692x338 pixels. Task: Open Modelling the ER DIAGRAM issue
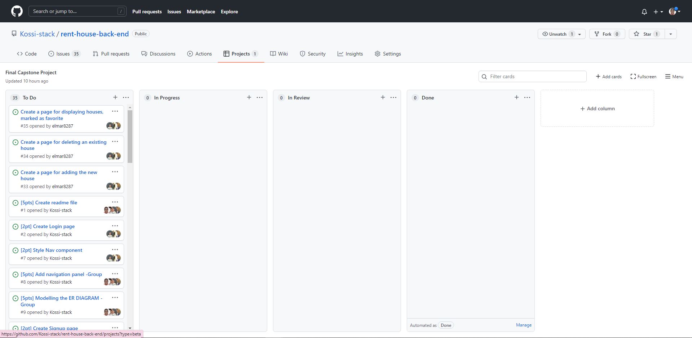tap(61, 301)
